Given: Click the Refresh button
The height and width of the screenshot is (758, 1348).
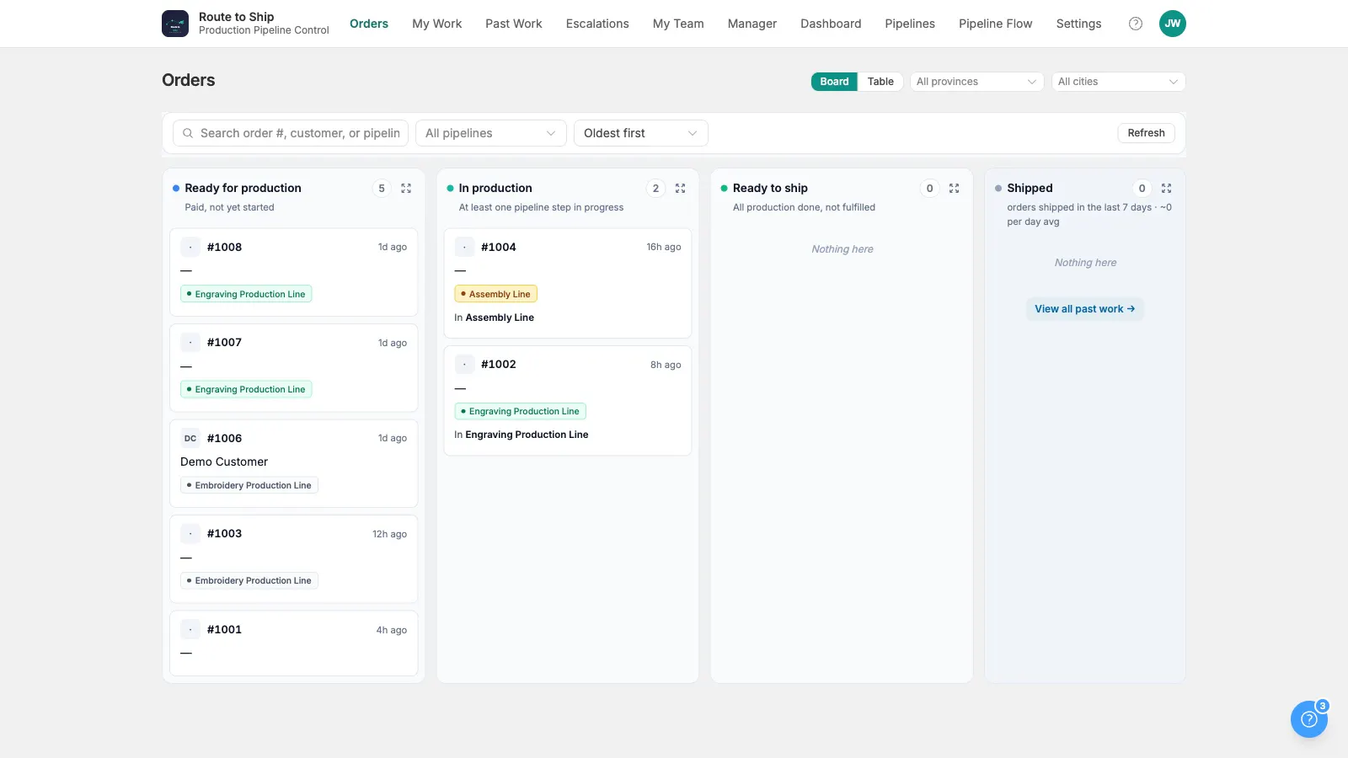Looking at the screenshot, I should click(x=1146, y=133).
